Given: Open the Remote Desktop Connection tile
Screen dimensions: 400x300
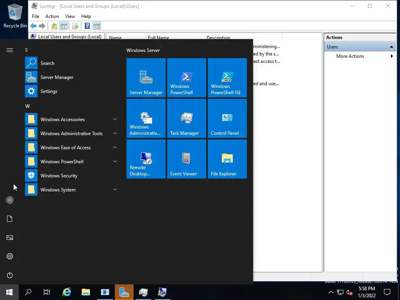Looking at the screenshot, I should click(146, 159).
